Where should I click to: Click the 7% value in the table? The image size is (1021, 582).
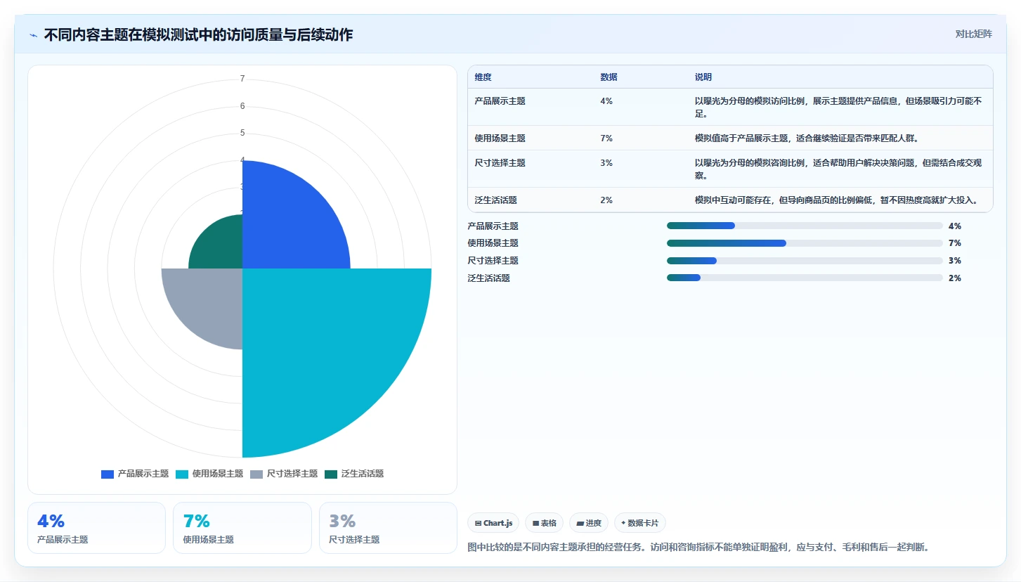click(x=606, y=138)
